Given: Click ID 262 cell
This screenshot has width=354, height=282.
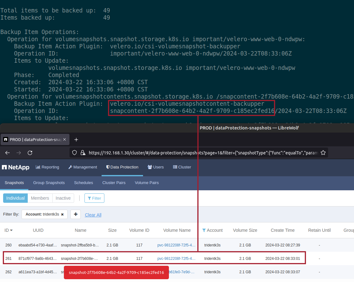Looking at the screenshot, I should pyautogui.click(x=9, y=272).
